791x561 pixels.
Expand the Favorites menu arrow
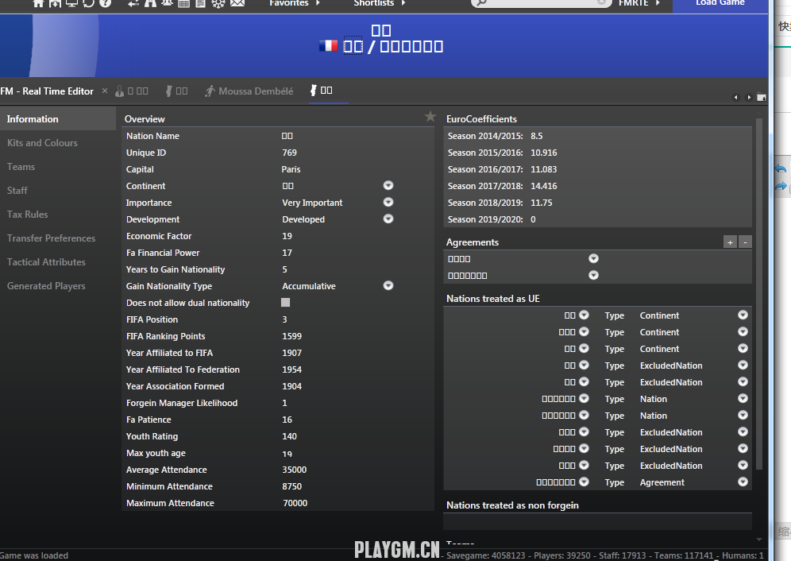tap(318, 3)
